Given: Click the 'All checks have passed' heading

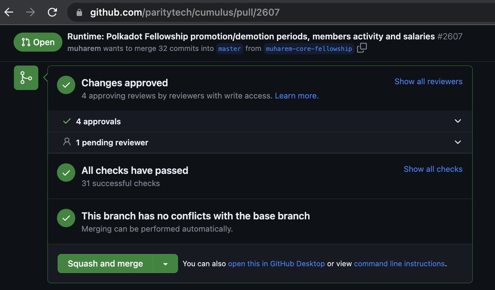Looking at the screenshot, I should pos(135,171).
